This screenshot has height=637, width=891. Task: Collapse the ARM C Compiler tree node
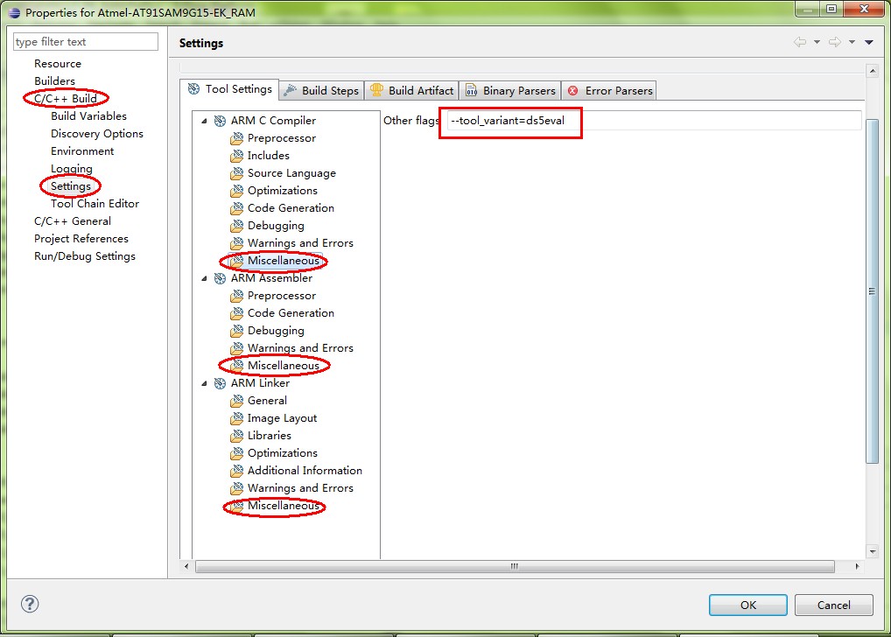204,121
